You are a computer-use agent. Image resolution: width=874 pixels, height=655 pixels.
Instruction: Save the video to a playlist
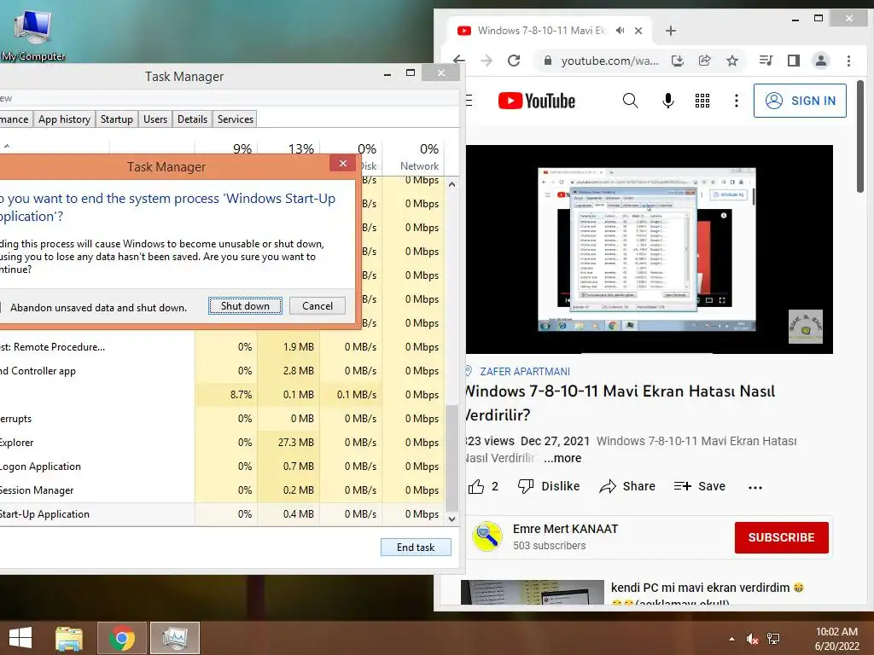coord(700,486)
